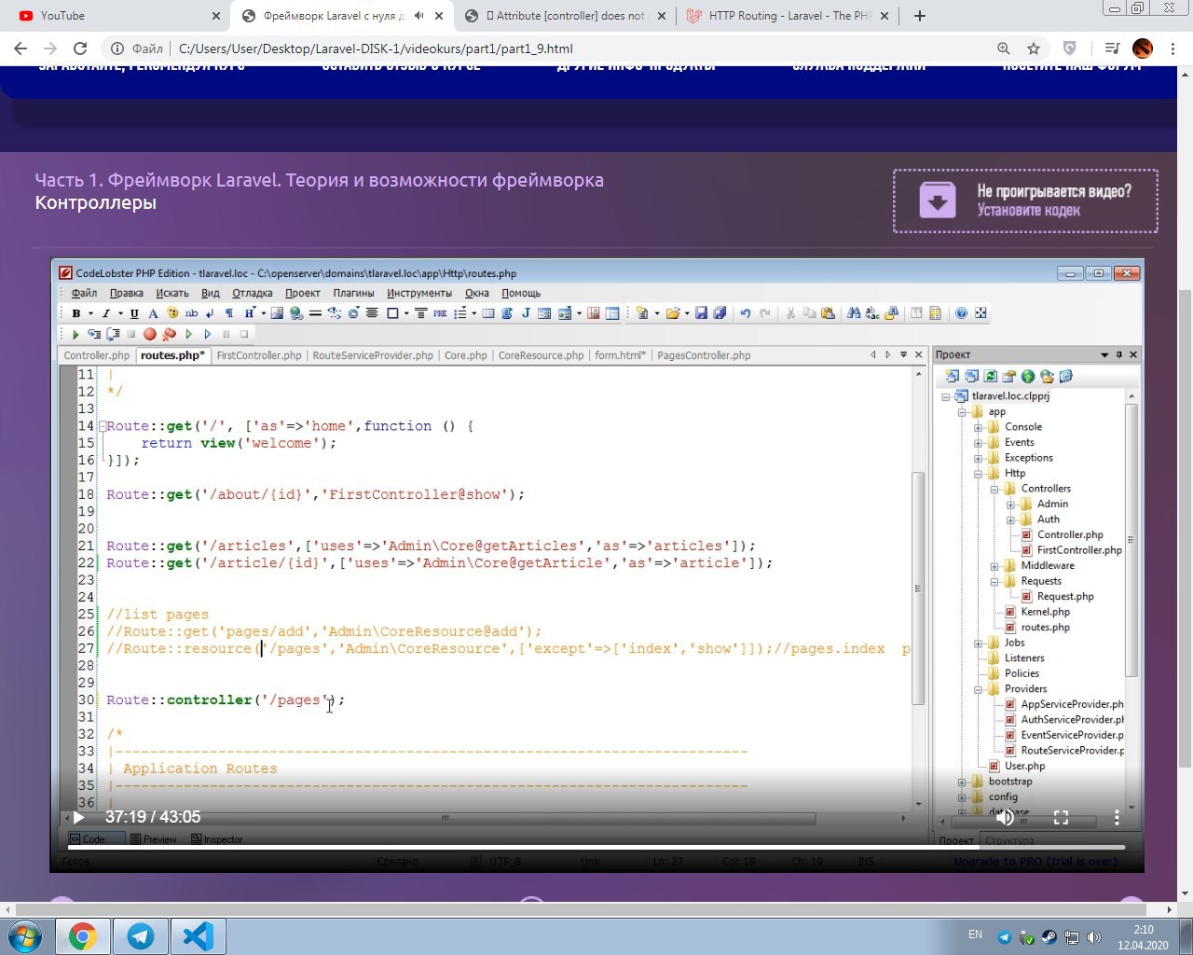Open the Проект panel dropdown arrow

(1104, 354)
